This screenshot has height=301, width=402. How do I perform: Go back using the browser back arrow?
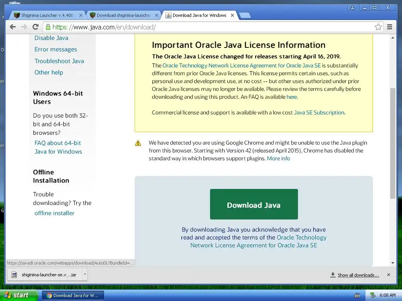(13, 27)
